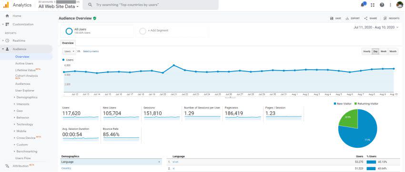Select Language demographics row
Screen dimensions: 405x172
coord(111,162)
